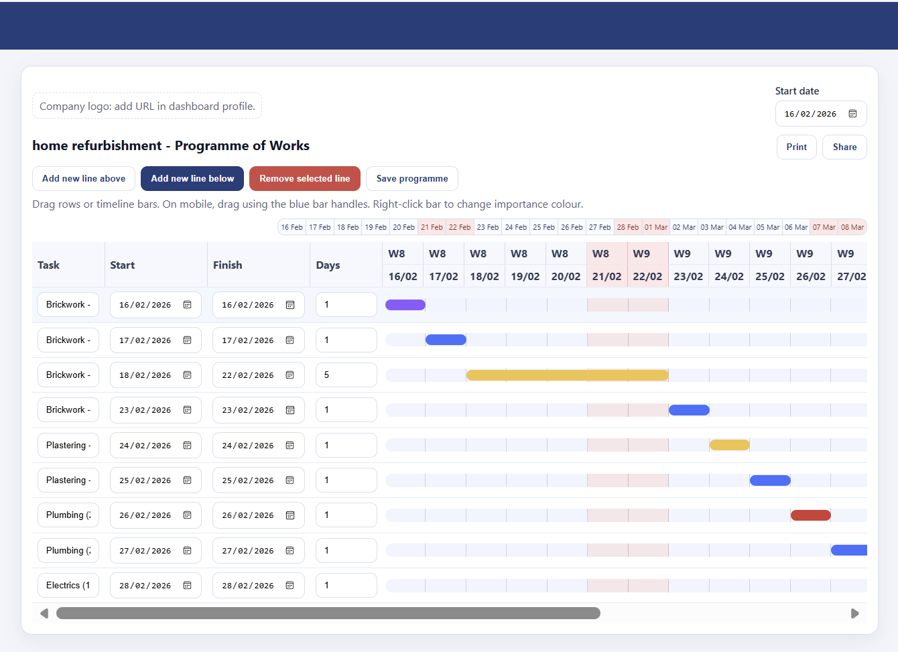Image resolution: width=898 pixels, height=652 pixels.
Task: Save the programme
Action: (411, 179)
